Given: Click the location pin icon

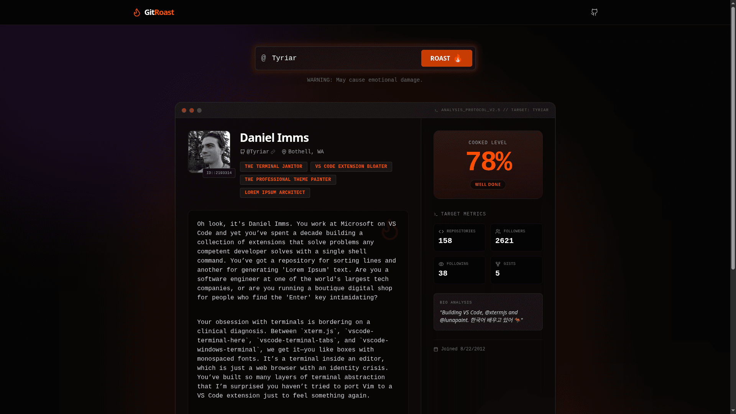Looking at the screenshot, I should (284, 152).
